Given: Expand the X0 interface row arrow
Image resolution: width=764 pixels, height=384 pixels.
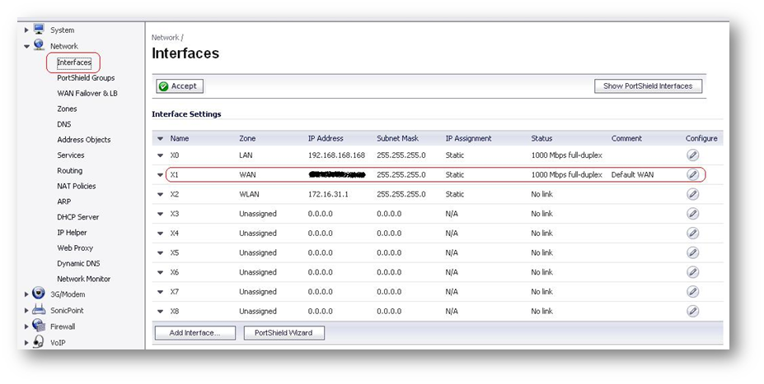Looking at the screenshot, I should [161, 155].
